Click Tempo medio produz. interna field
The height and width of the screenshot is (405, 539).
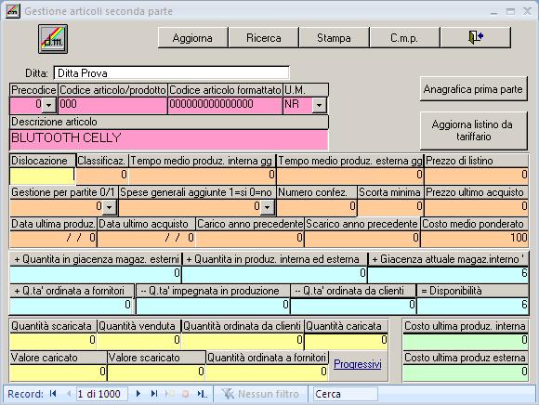tap(203, 176)
